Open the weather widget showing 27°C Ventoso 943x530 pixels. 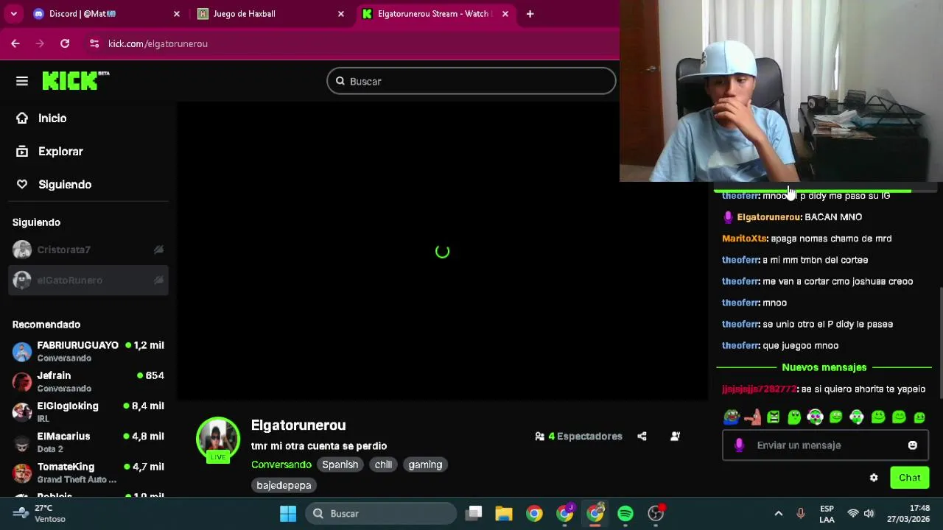(41, 513)
